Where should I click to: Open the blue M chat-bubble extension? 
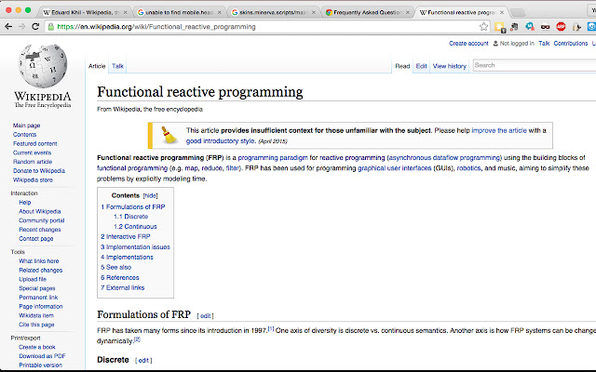530,27
